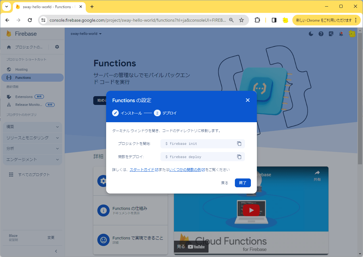
Task: Click 見る YouTube watch button
Action: 191,247
